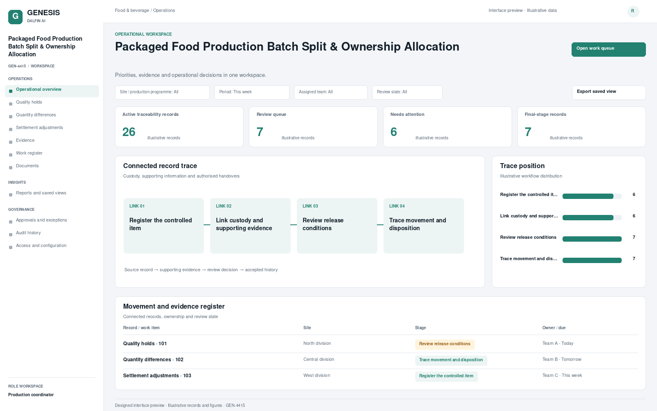This screenshot has height=411, width=657.
Task: Select the Operational overview bullet icon
Action: [x=11, y=91]
